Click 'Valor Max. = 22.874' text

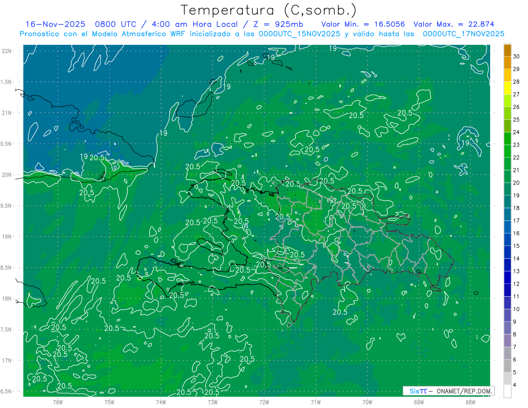454,24
